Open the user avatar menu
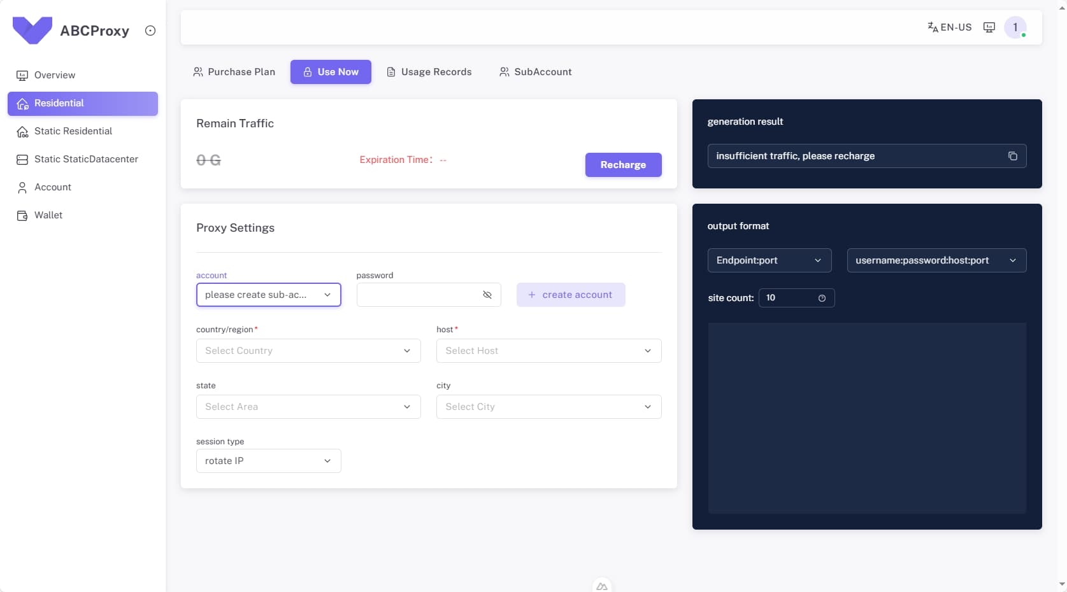 1015,27
